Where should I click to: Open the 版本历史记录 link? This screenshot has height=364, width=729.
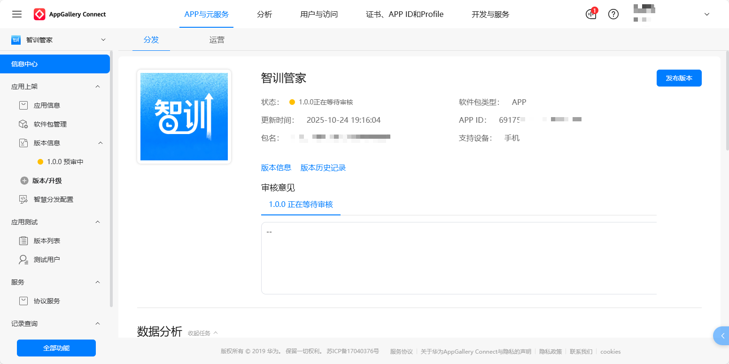click(323, 167)
